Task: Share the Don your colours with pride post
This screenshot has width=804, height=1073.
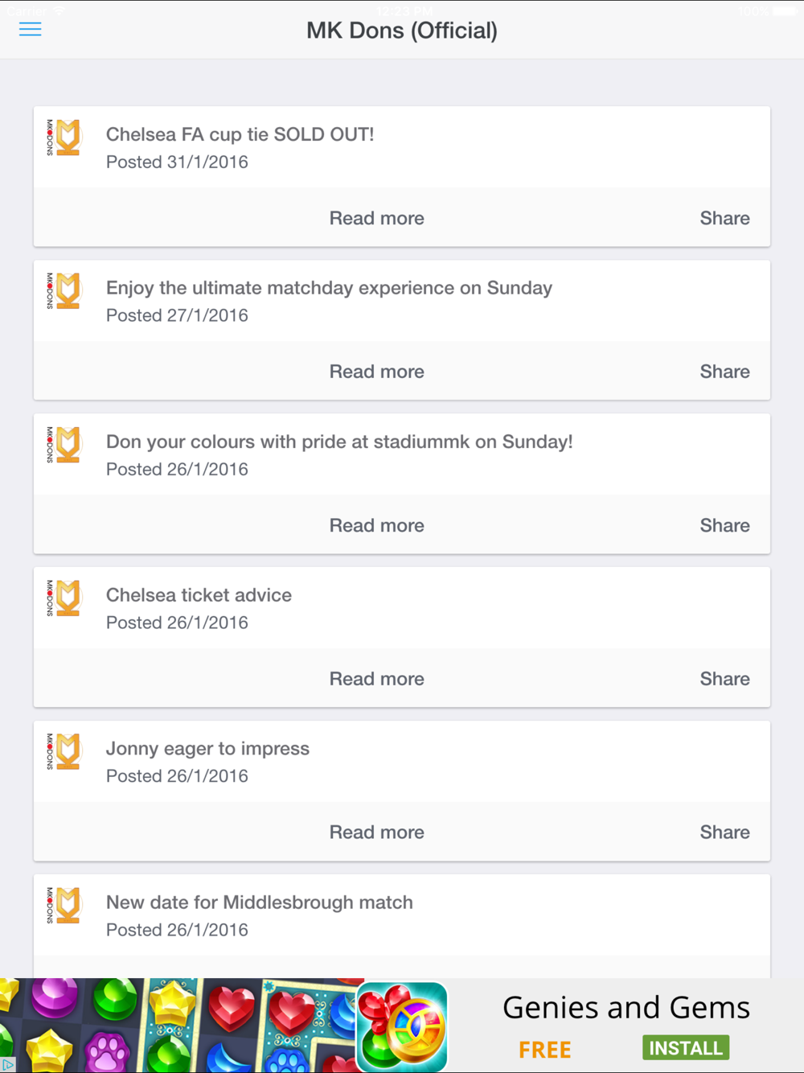Action: (724, 525)
